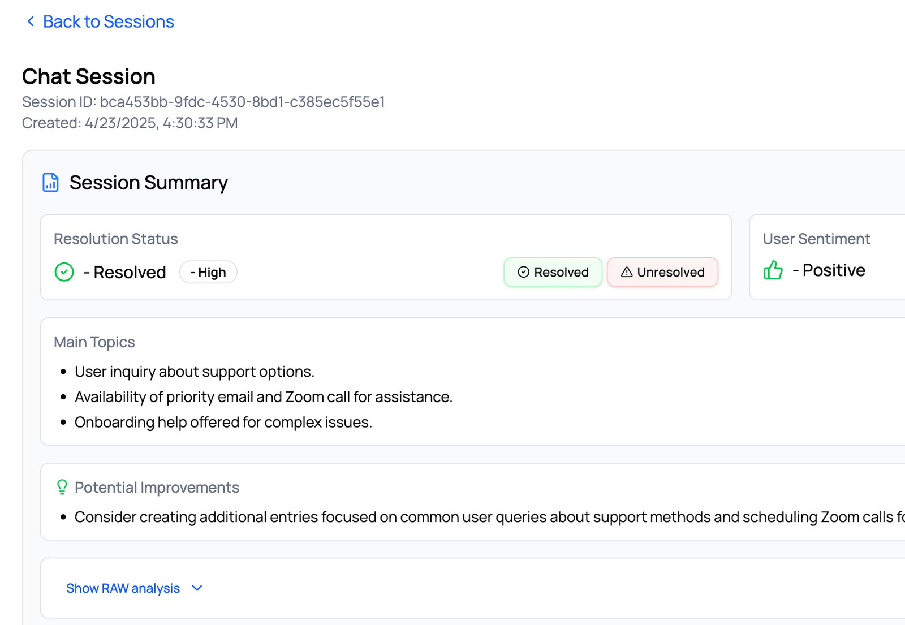Expand Show RAW analysis

click(123, 588)
